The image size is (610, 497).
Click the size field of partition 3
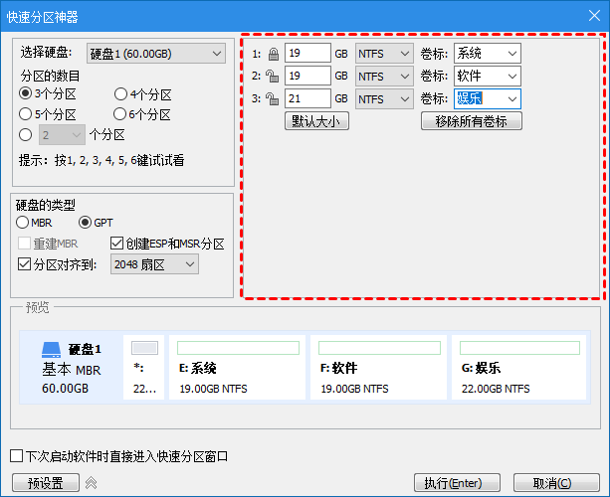pyautogui.click(x=306, y=99)
